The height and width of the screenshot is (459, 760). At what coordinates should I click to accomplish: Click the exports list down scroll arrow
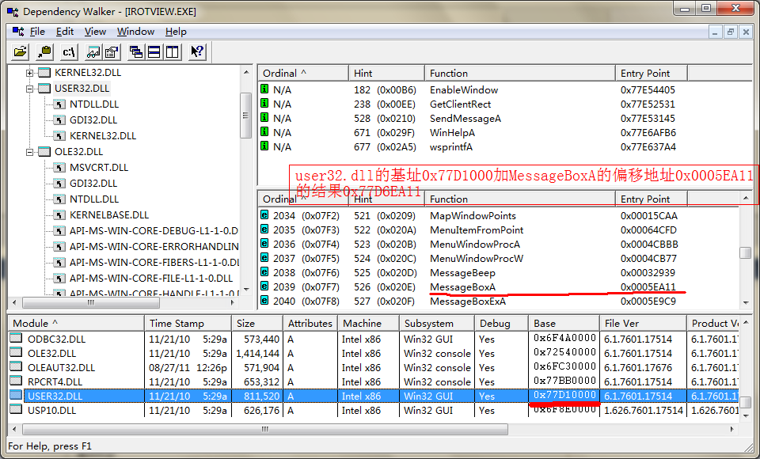[746, 302]
